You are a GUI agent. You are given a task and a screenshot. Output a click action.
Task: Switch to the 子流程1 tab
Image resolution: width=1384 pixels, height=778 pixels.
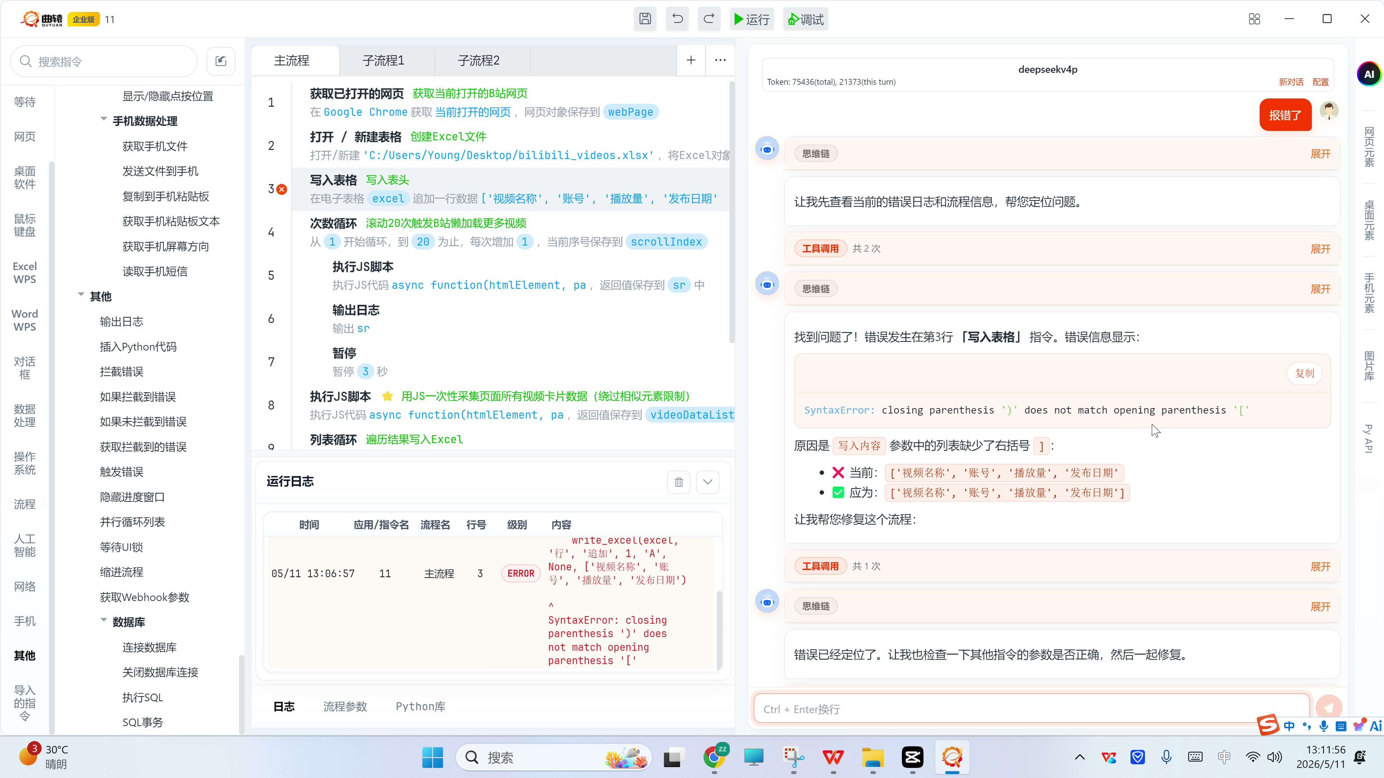[x=384, y=61]
